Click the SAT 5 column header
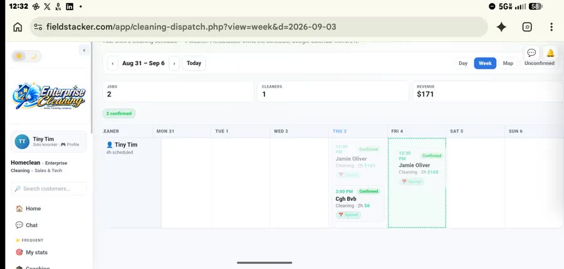 click(475, 131)
